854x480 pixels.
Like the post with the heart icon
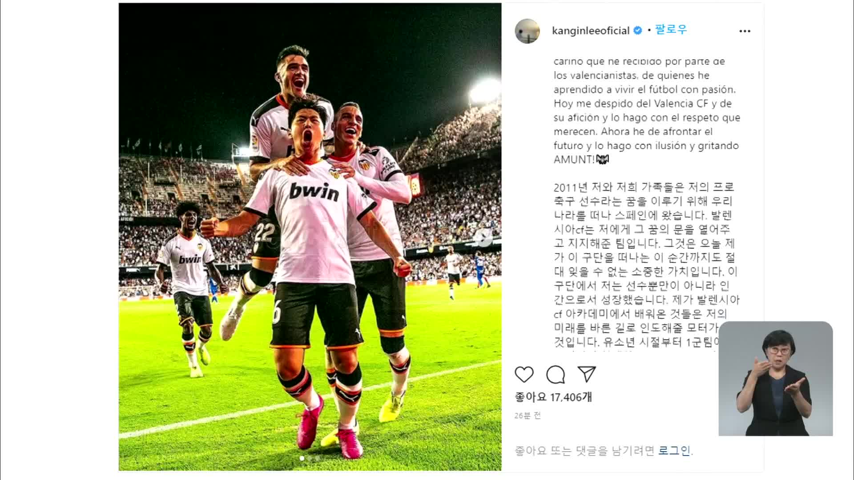(524, 375)
